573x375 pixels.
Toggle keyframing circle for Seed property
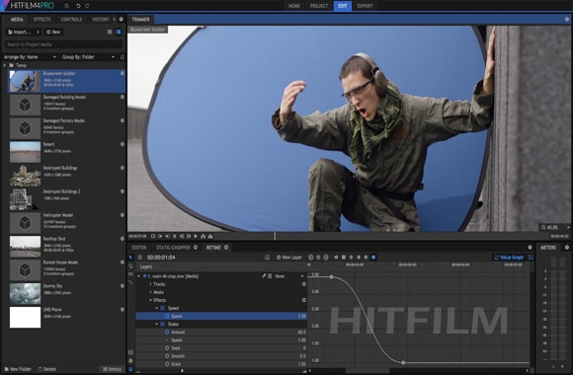[167, 348]
